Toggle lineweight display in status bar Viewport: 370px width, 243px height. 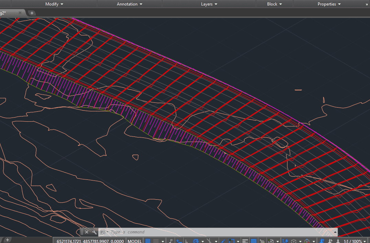click(245, 241)
